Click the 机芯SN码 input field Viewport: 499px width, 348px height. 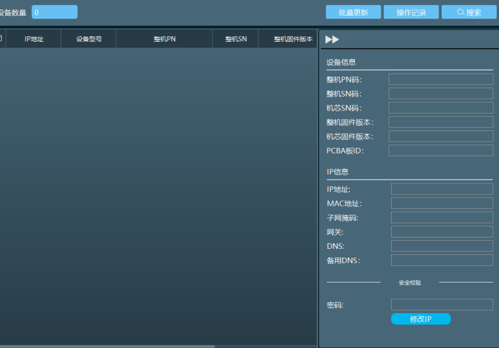[x=440, y=108]
